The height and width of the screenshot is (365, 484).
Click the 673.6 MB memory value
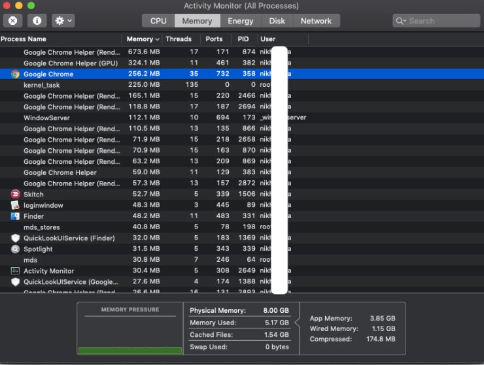[x=144, y=52]
